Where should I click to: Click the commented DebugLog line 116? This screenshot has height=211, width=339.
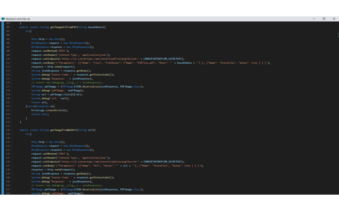pos(67,83)
